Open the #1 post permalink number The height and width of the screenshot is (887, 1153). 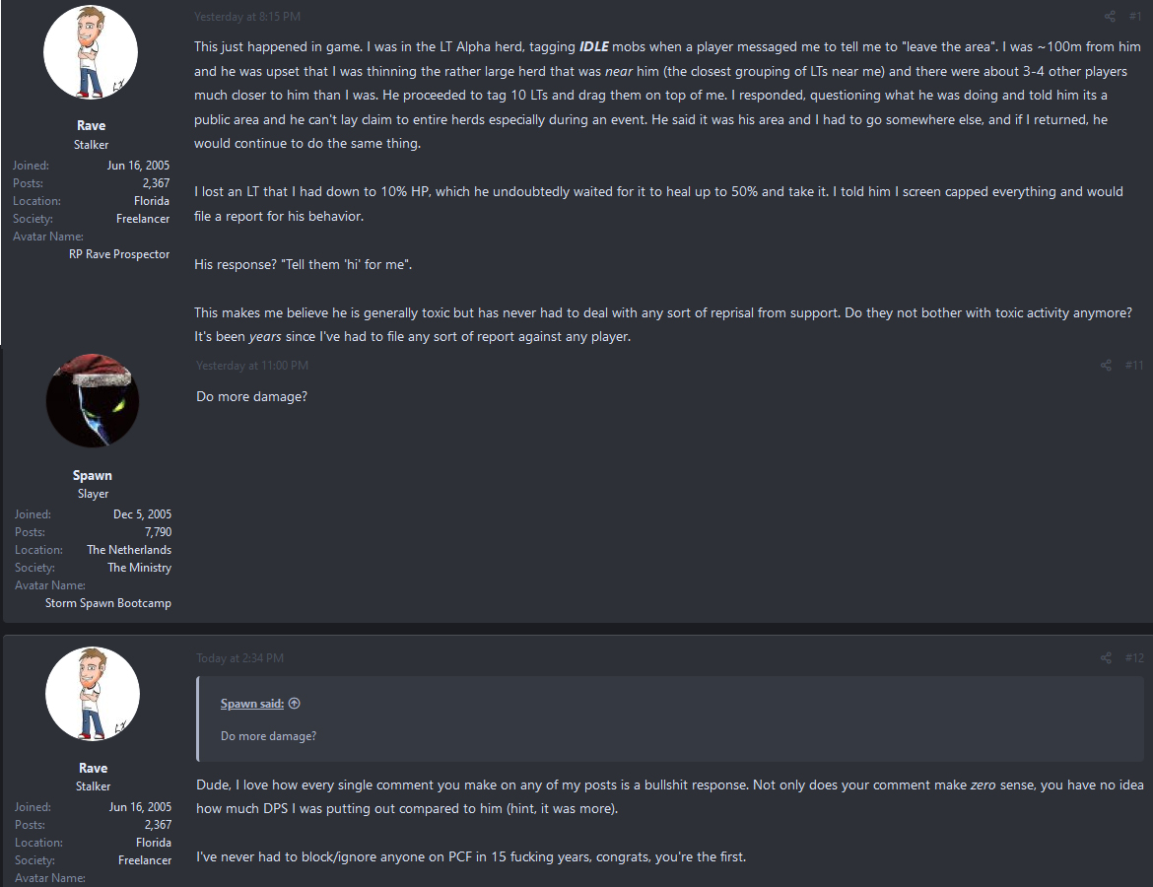pyautogui.click(x=1134, y=16)
